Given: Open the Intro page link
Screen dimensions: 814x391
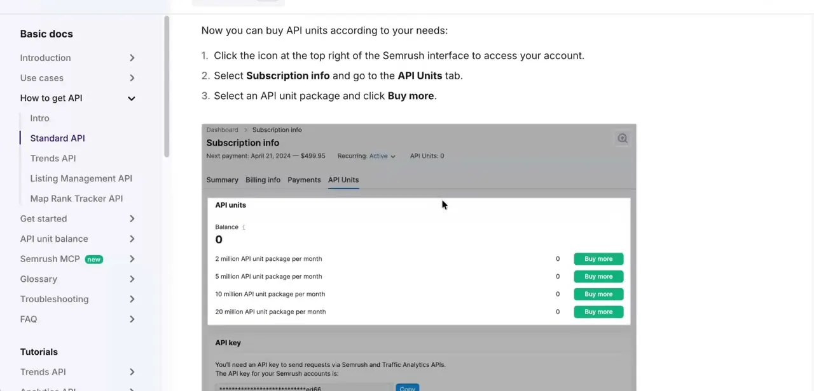Looking at the screenshot, I should [x=39, y=118].
